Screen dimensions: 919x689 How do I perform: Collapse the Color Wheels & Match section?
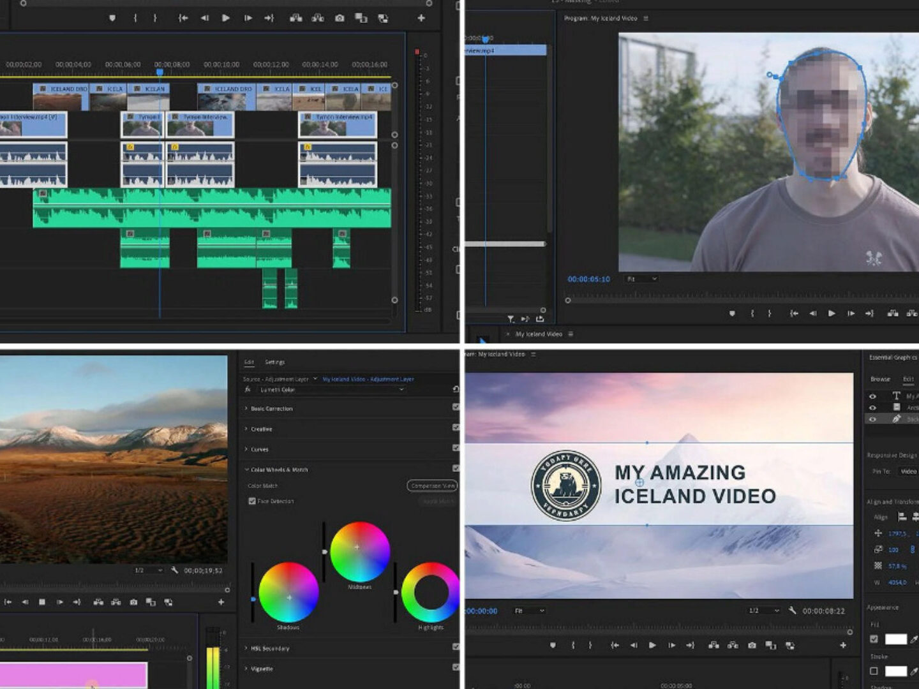[247, 470]
